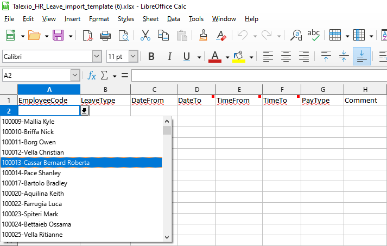Click the list scrollbar up arrow
Viewport: 387px width, 246px height.
(x=167, y=121)
